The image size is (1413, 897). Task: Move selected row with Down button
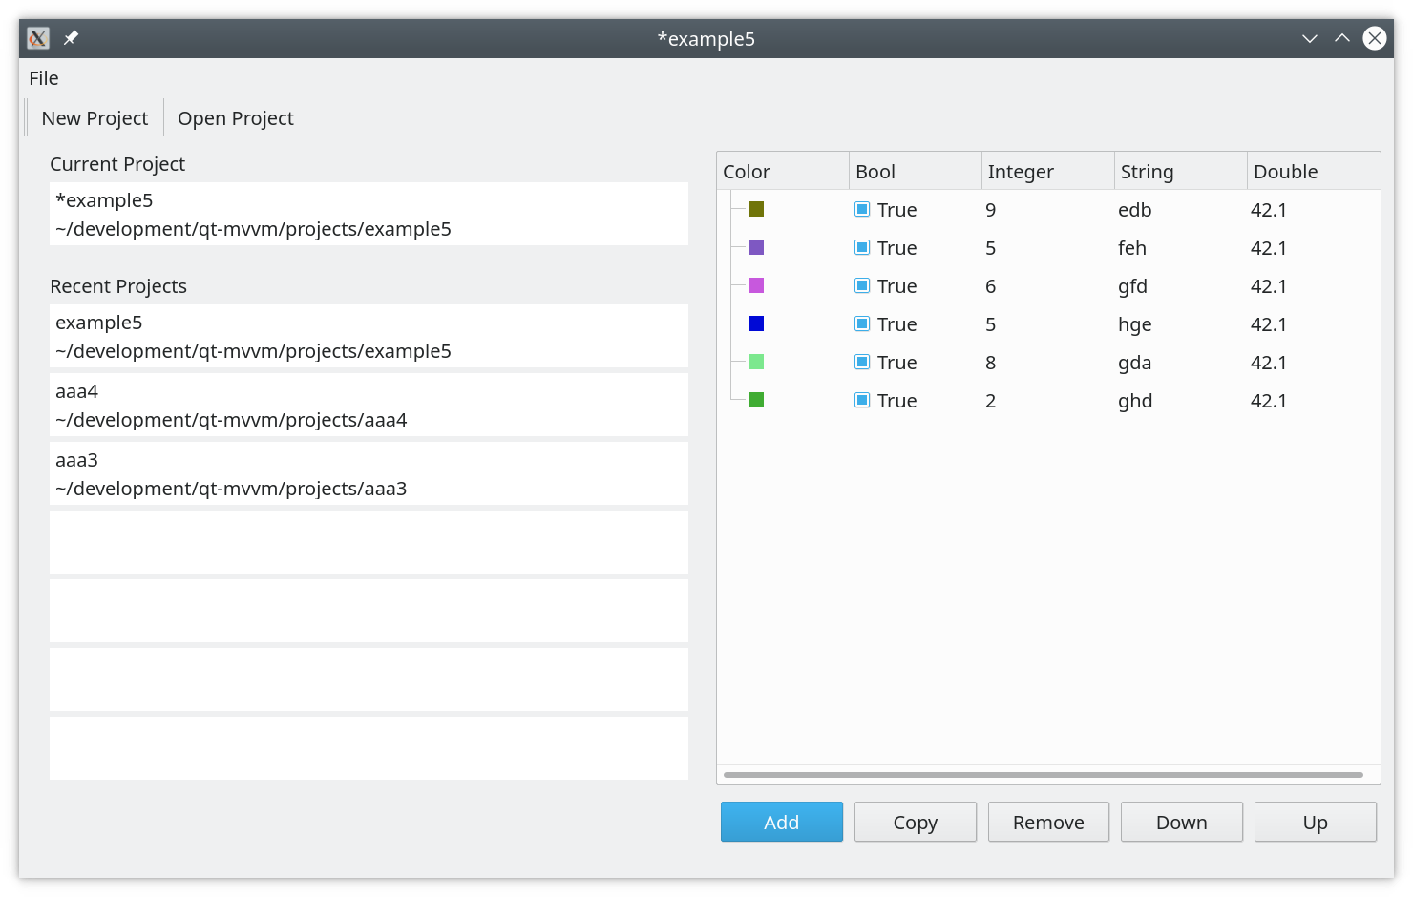tap(1182, 822)
